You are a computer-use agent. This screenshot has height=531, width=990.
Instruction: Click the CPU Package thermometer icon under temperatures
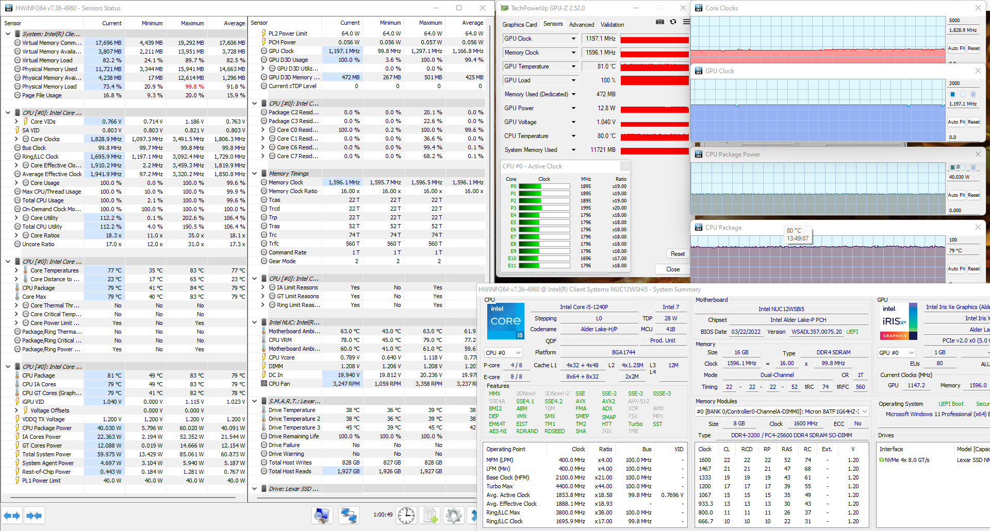pyautogui.click(x=18, y=288)
